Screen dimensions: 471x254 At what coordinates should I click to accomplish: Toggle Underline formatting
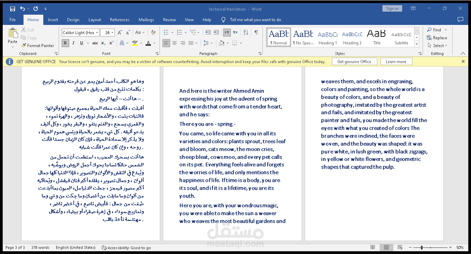[81, 43]
